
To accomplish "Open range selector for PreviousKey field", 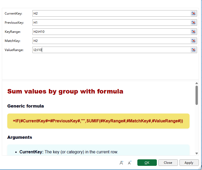I will click(193, 23).
